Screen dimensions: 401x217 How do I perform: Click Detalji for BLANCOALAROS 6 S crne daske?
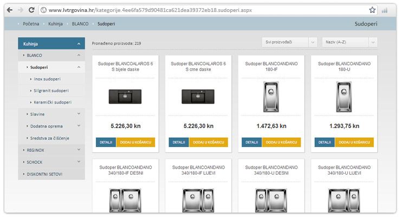(179, 142)
